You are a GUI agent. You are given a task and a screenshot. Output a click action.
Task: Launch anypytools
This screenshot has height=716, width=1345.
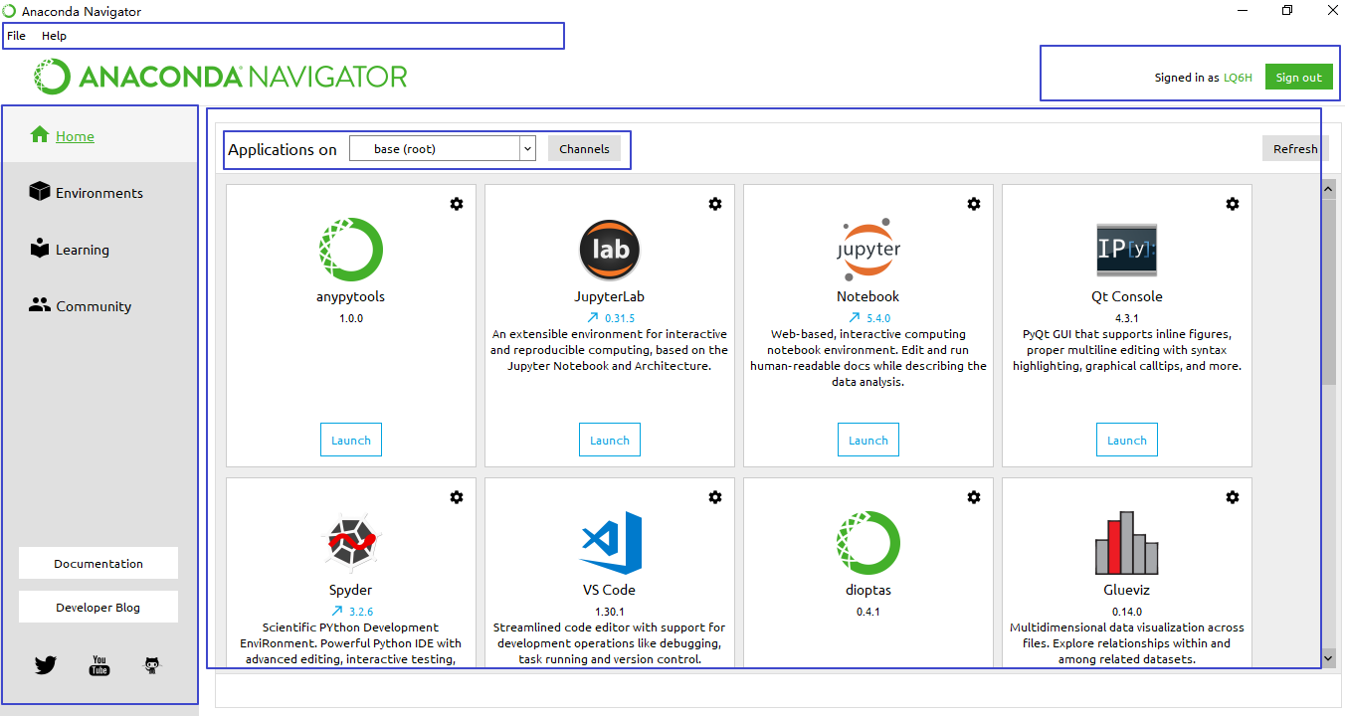[x=351, y=441]
